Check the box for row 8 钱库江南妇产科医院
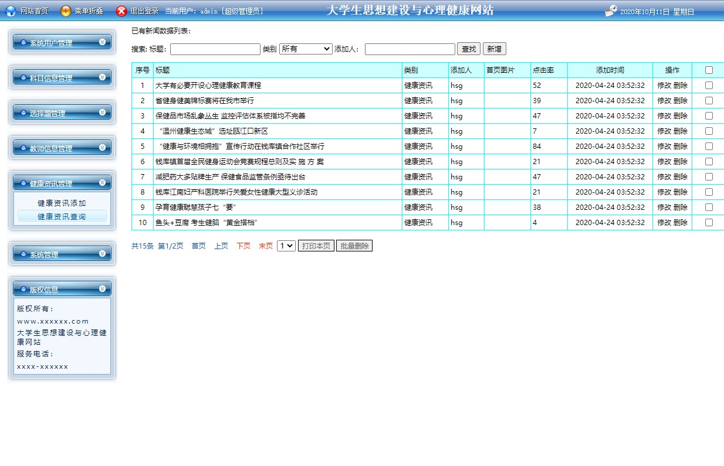 [709, 192]
